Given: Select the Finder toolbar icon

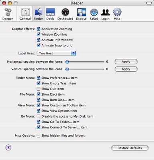Looking at the screenshot, I should point(38,14).
